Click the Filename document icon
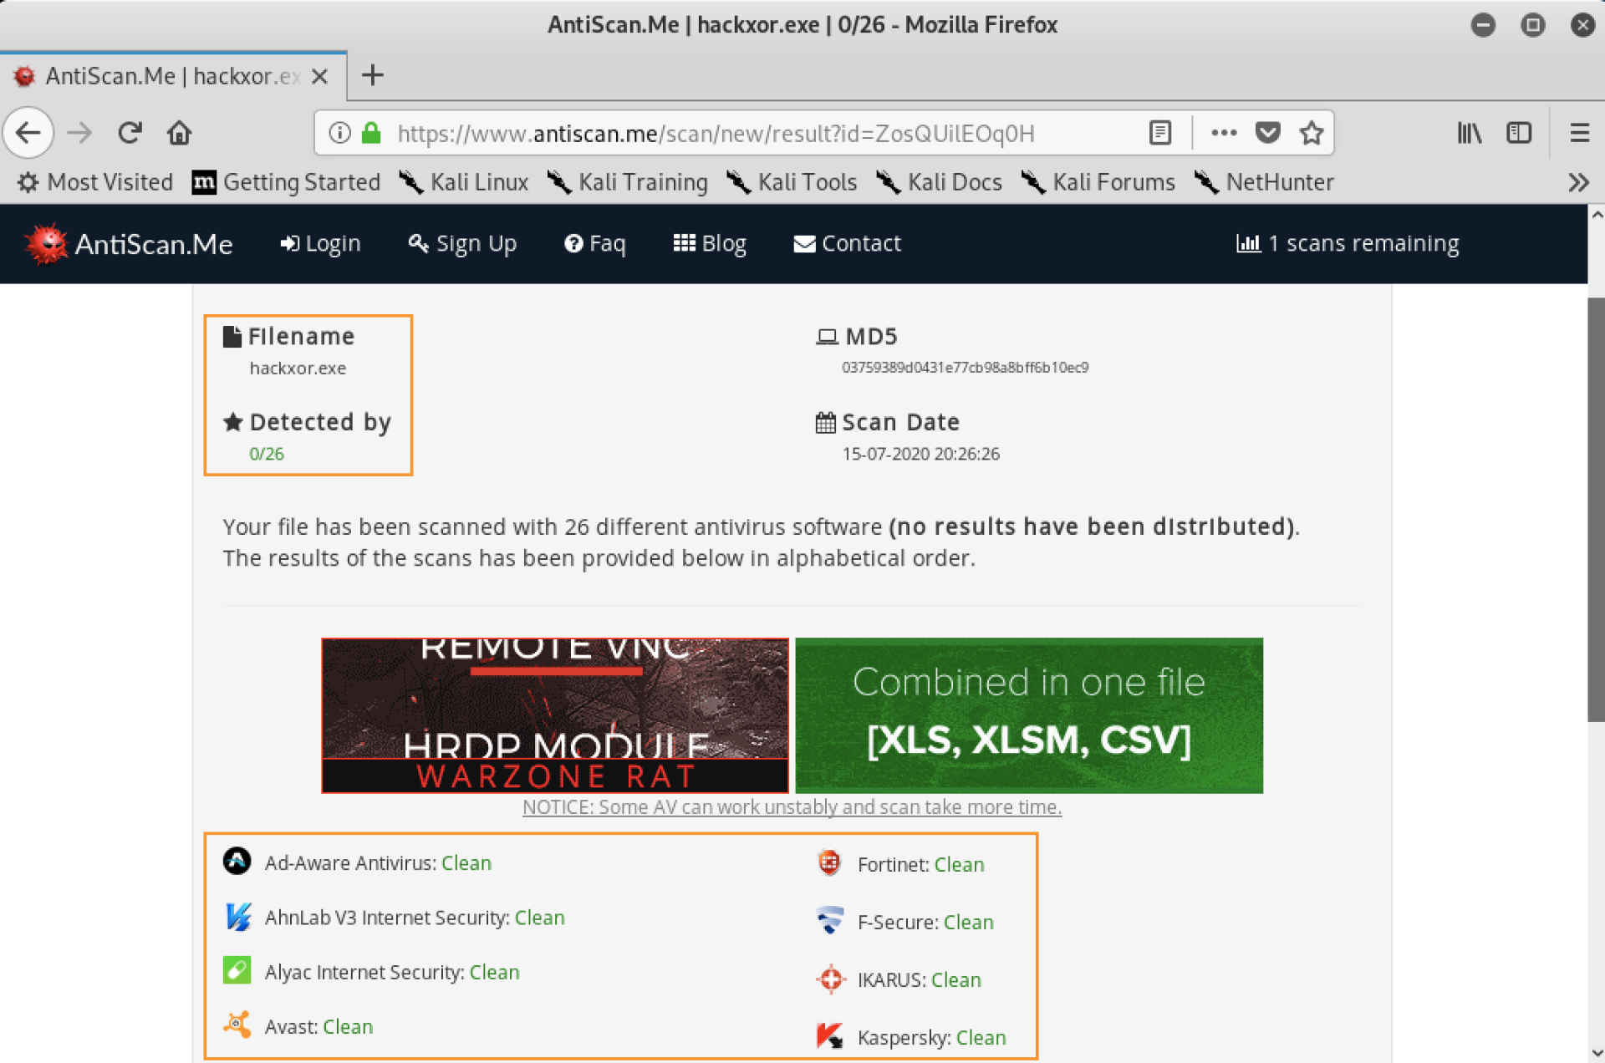 point(232,336)
